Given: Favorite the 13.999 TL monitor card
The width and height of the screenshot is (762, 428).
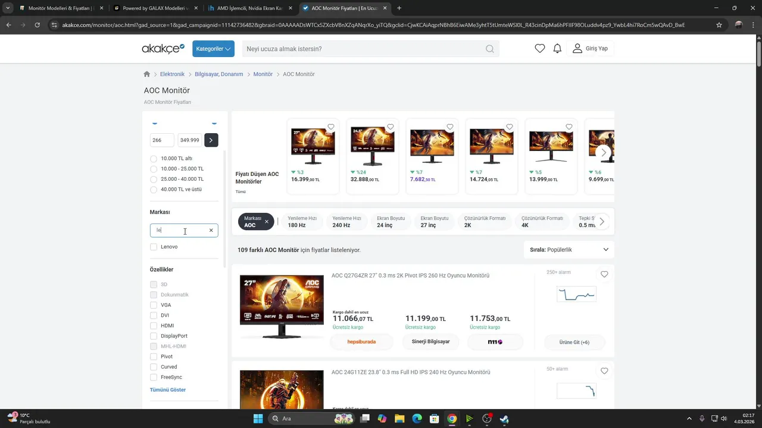Looking at the screenshot, I should (x=569, y=127).
